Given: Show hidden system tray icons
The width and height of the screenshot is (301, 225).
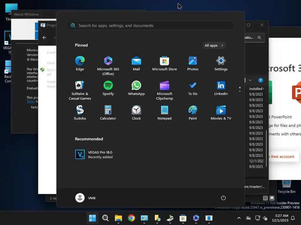Looking at the screenshot, I should coord(239,218).
